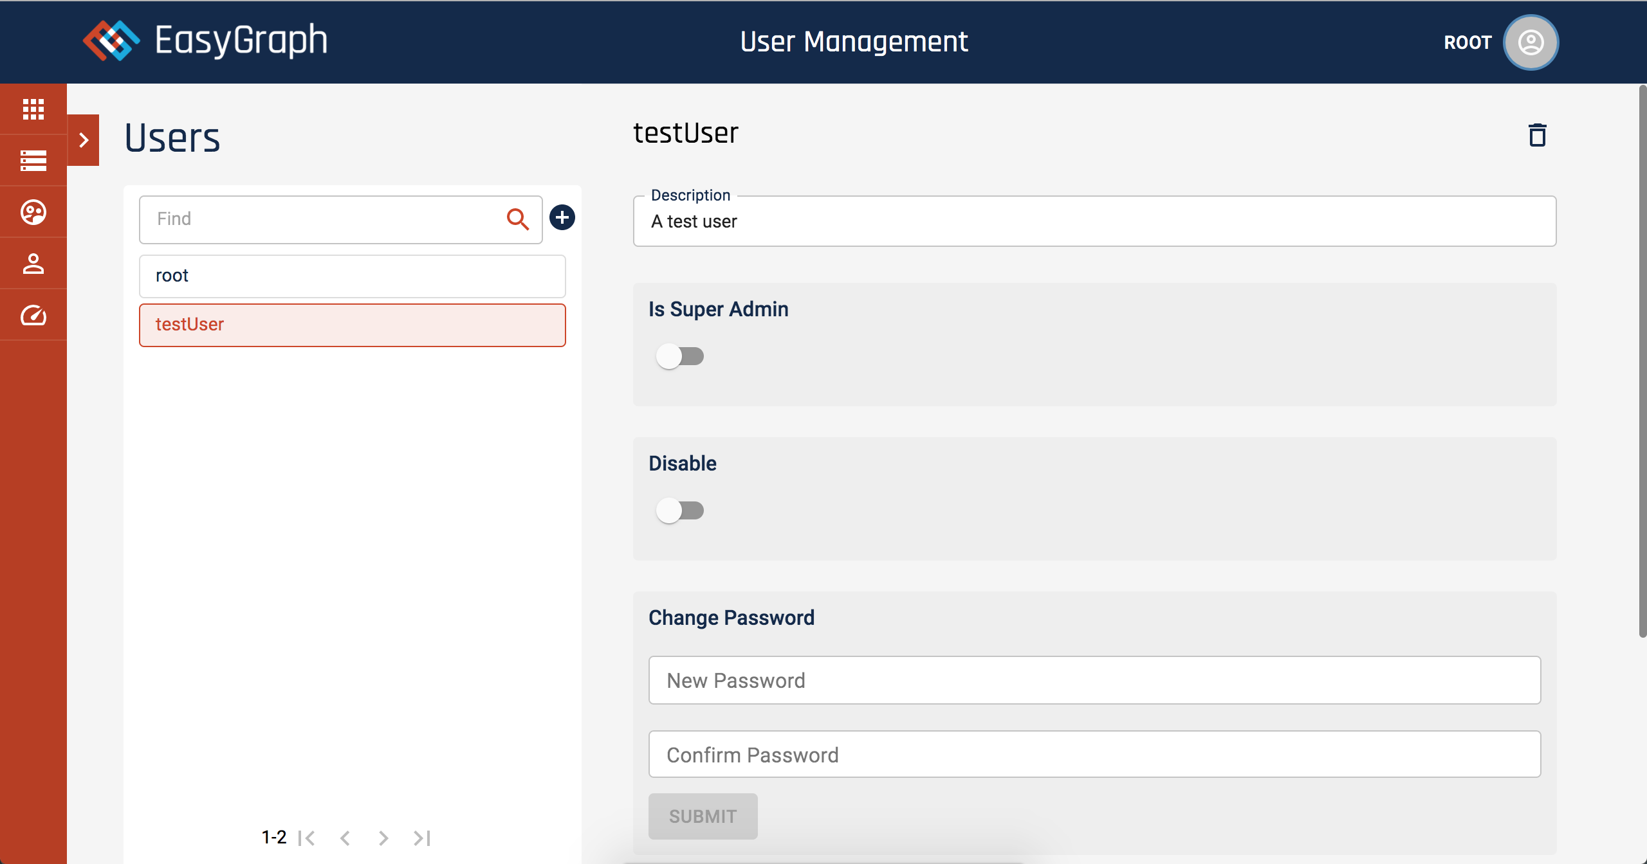Go to next page of users
The width and height of the screenshot is (1647, 864).
click(383, 838)
